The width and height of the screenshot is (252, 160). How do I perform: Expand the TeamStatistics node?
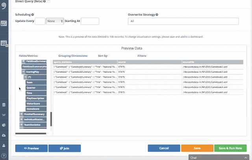(x=21, y=125)
